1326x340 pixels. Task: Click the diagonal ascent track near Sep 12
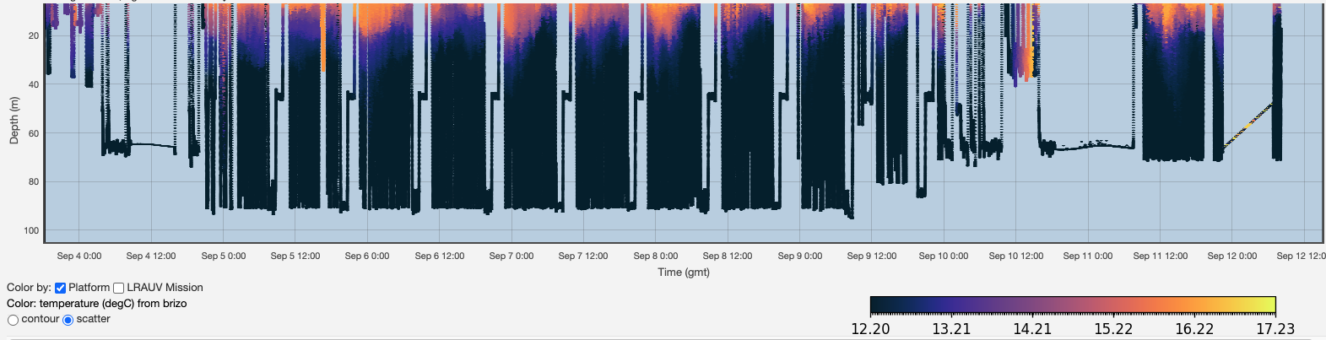(1249, 125)
